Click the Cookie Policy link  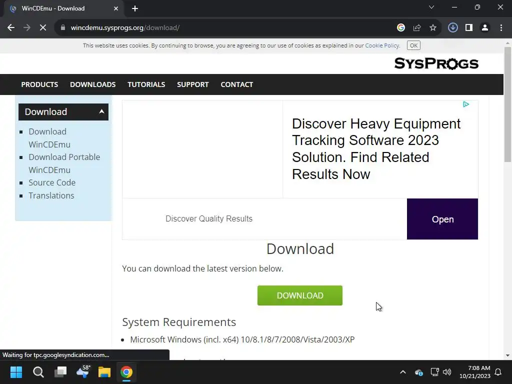click(382, 45)
